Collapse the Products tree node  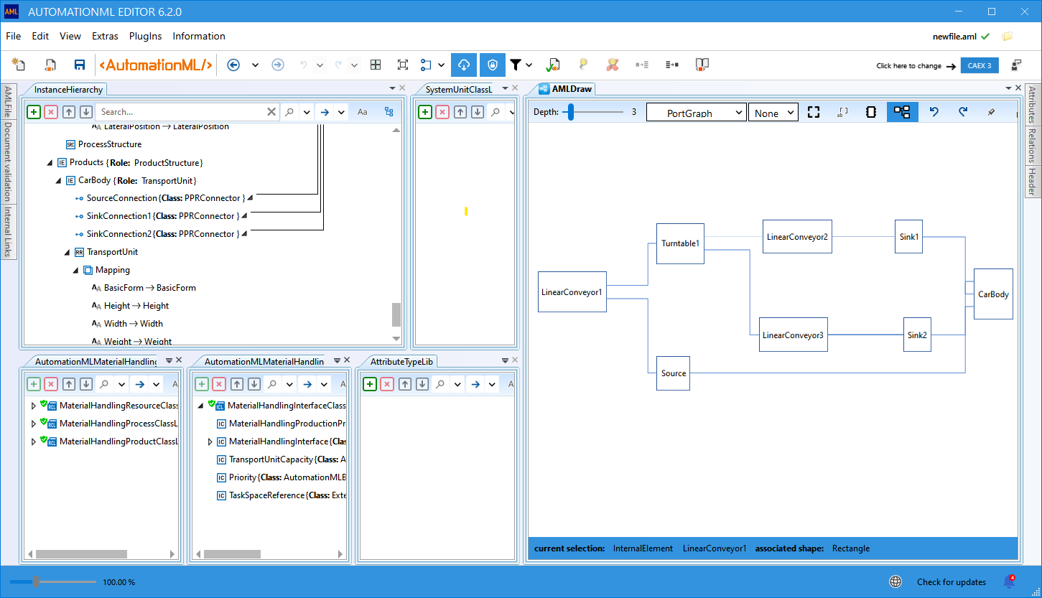tap(50, 162)
